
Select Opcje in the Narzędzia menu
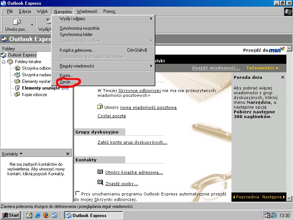103,82
